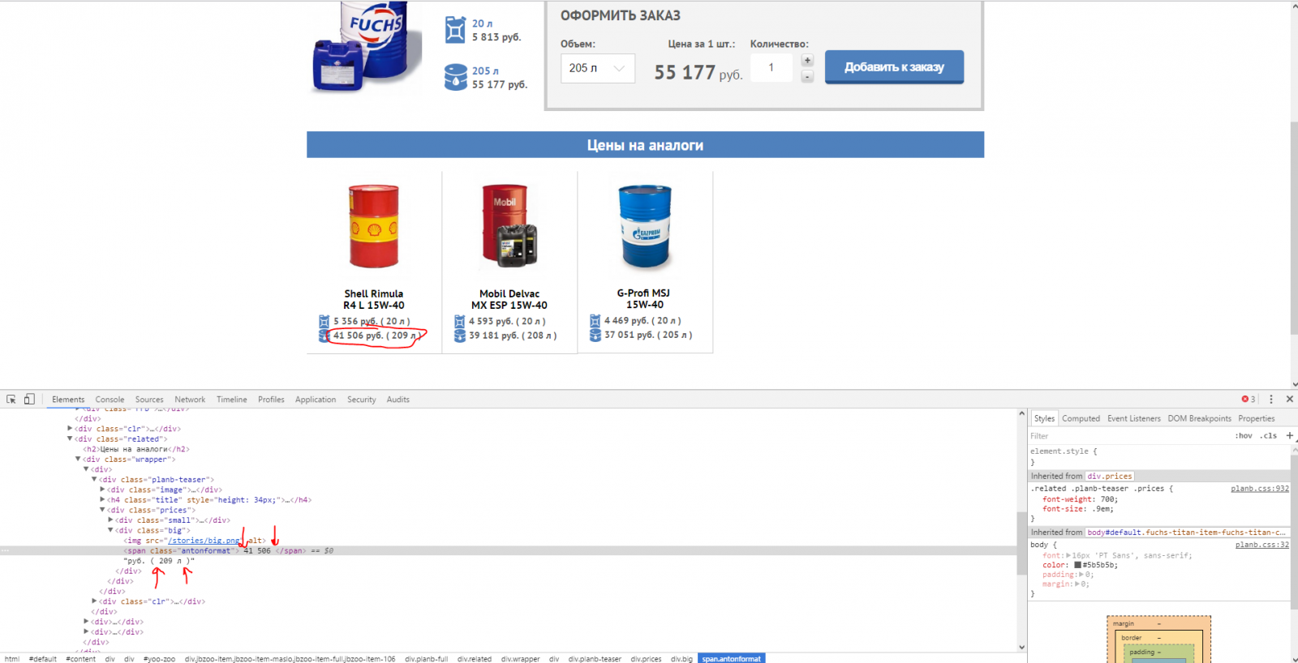1298x663 pixels.
Task: Click the barrel icon beside G-Profi 37 051 руб.
Action: [595, 335]
